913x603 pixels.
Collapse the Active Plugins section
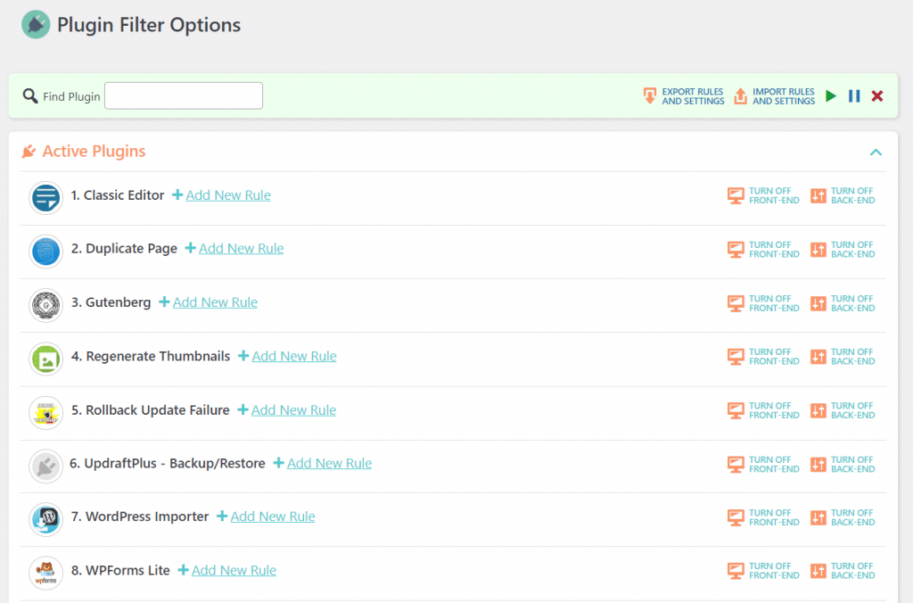pyautogui.click(x=876, y=152)
